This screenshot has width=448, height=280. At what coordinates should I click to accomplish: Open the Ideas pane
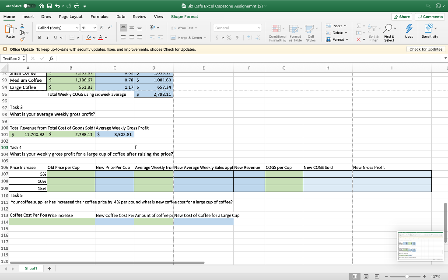[409, 31]
